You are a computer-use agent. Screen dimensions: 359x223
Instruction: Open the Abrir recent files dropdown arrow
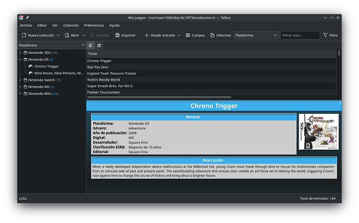click(84, 35)
